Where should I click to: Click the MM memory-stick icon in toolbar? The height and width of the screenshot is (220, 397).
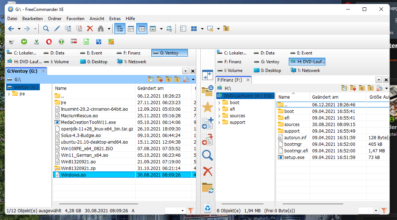tap(74, 41)
